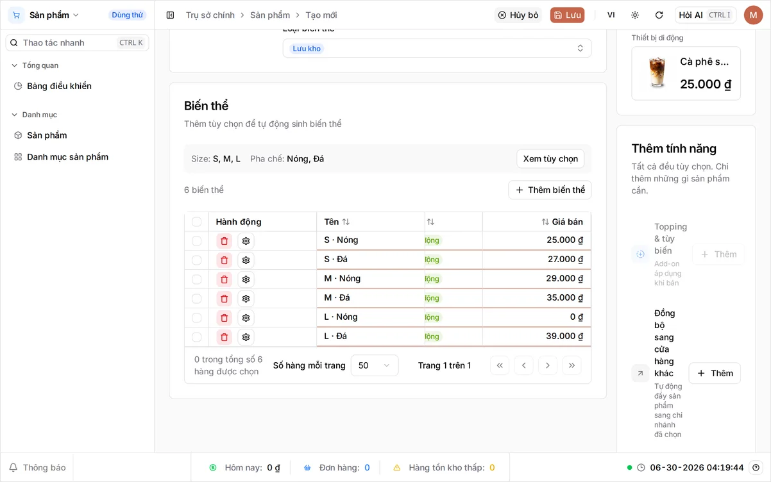Sort the table by Tên column
Screen dimensions: 771x482
(337, 222)
